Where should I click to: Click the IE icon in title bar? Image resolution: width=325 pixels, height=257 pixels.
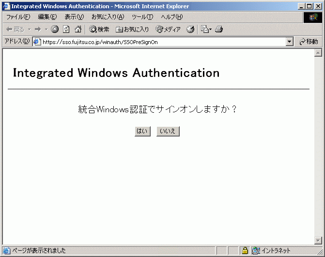click(6, 6)
